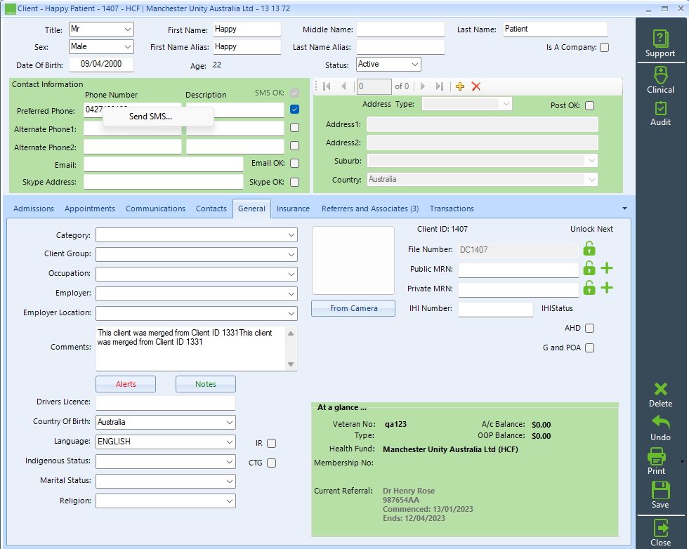Go to next address record
Image resolution: width=689 pixels, height=549 pixels.
click(423, 86)
